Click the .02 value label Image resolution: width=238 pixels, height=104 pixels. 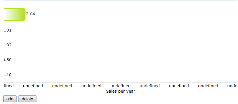[8, 45]
